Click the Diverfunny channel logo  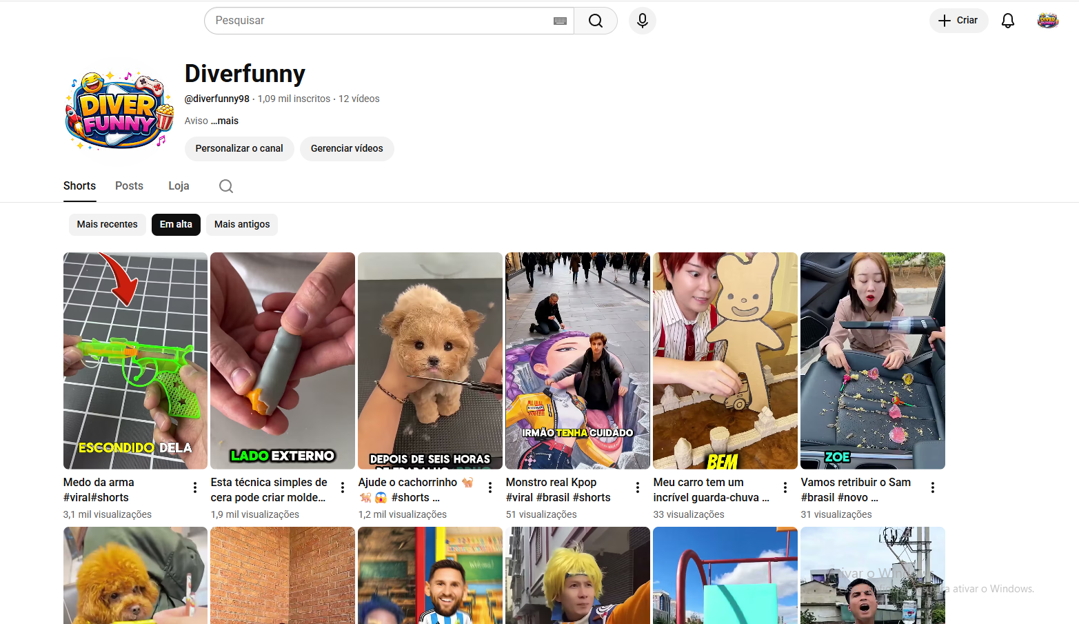click(119, 110)
